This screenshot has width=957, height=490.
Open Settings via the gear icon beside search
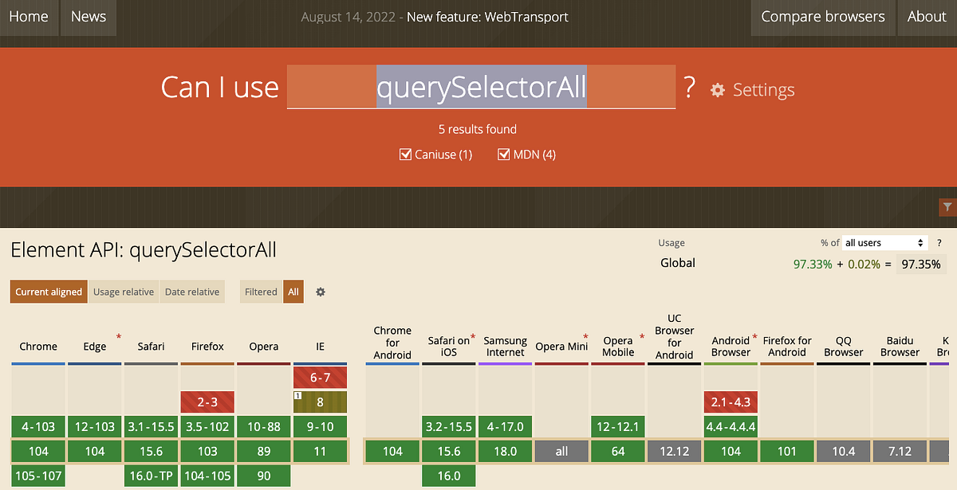tap(717, 90)
